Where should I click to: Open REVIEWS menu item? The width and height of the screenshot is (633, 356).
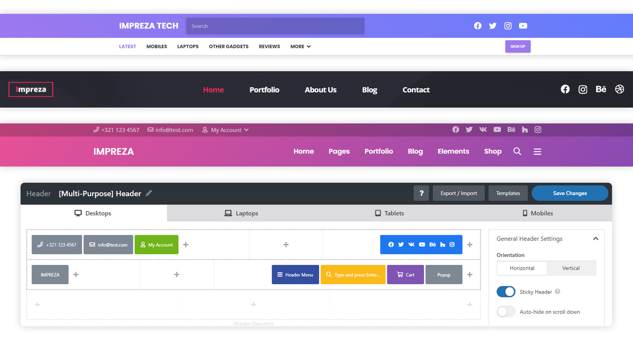(x=269, y=47)
